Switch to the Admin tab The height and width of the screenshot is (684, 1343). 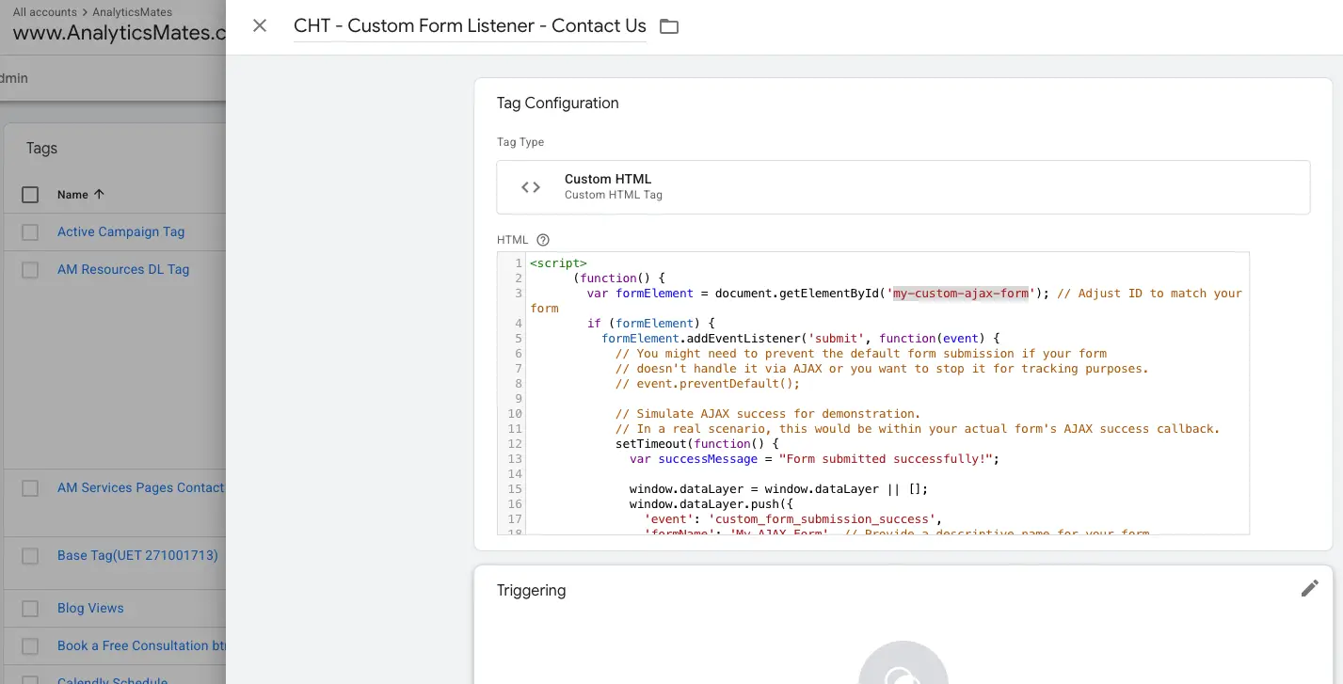pyautogui.click(x=14, y=78)
